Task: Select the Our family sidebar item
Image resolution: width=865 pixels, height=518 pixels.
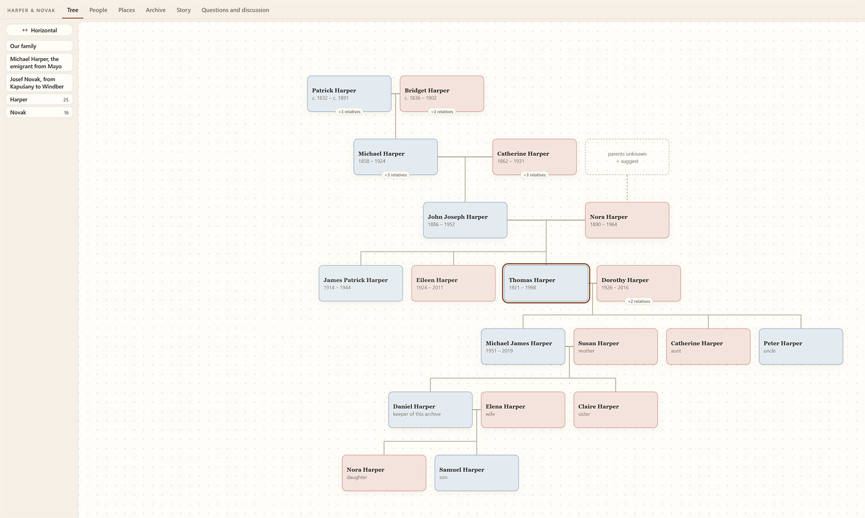Action: [39, 46]
